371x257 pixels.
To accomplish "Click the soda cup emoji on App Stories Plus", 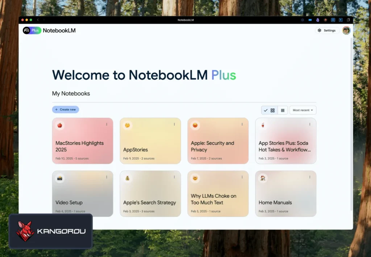I will pos(263,125).
